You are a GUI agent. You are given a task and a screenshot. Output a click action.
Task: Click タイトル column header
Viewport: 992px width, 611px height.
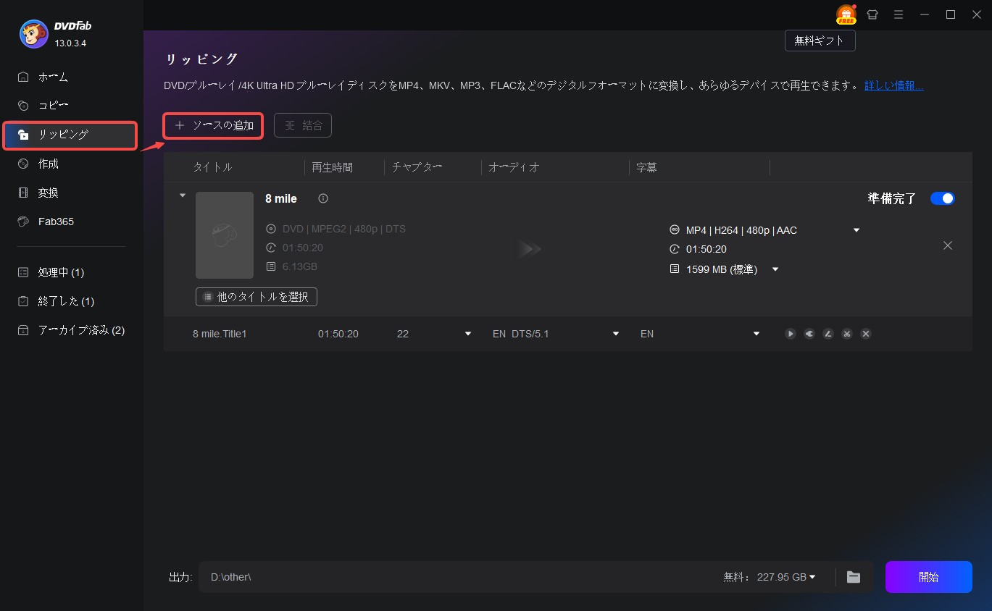pyautogui.click(x=212, y=167)
